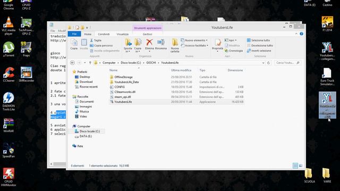The height and width of the screenshot is (191, 340).
Task: Select the CSteamworks.dll file
Action: pos(125,92)
